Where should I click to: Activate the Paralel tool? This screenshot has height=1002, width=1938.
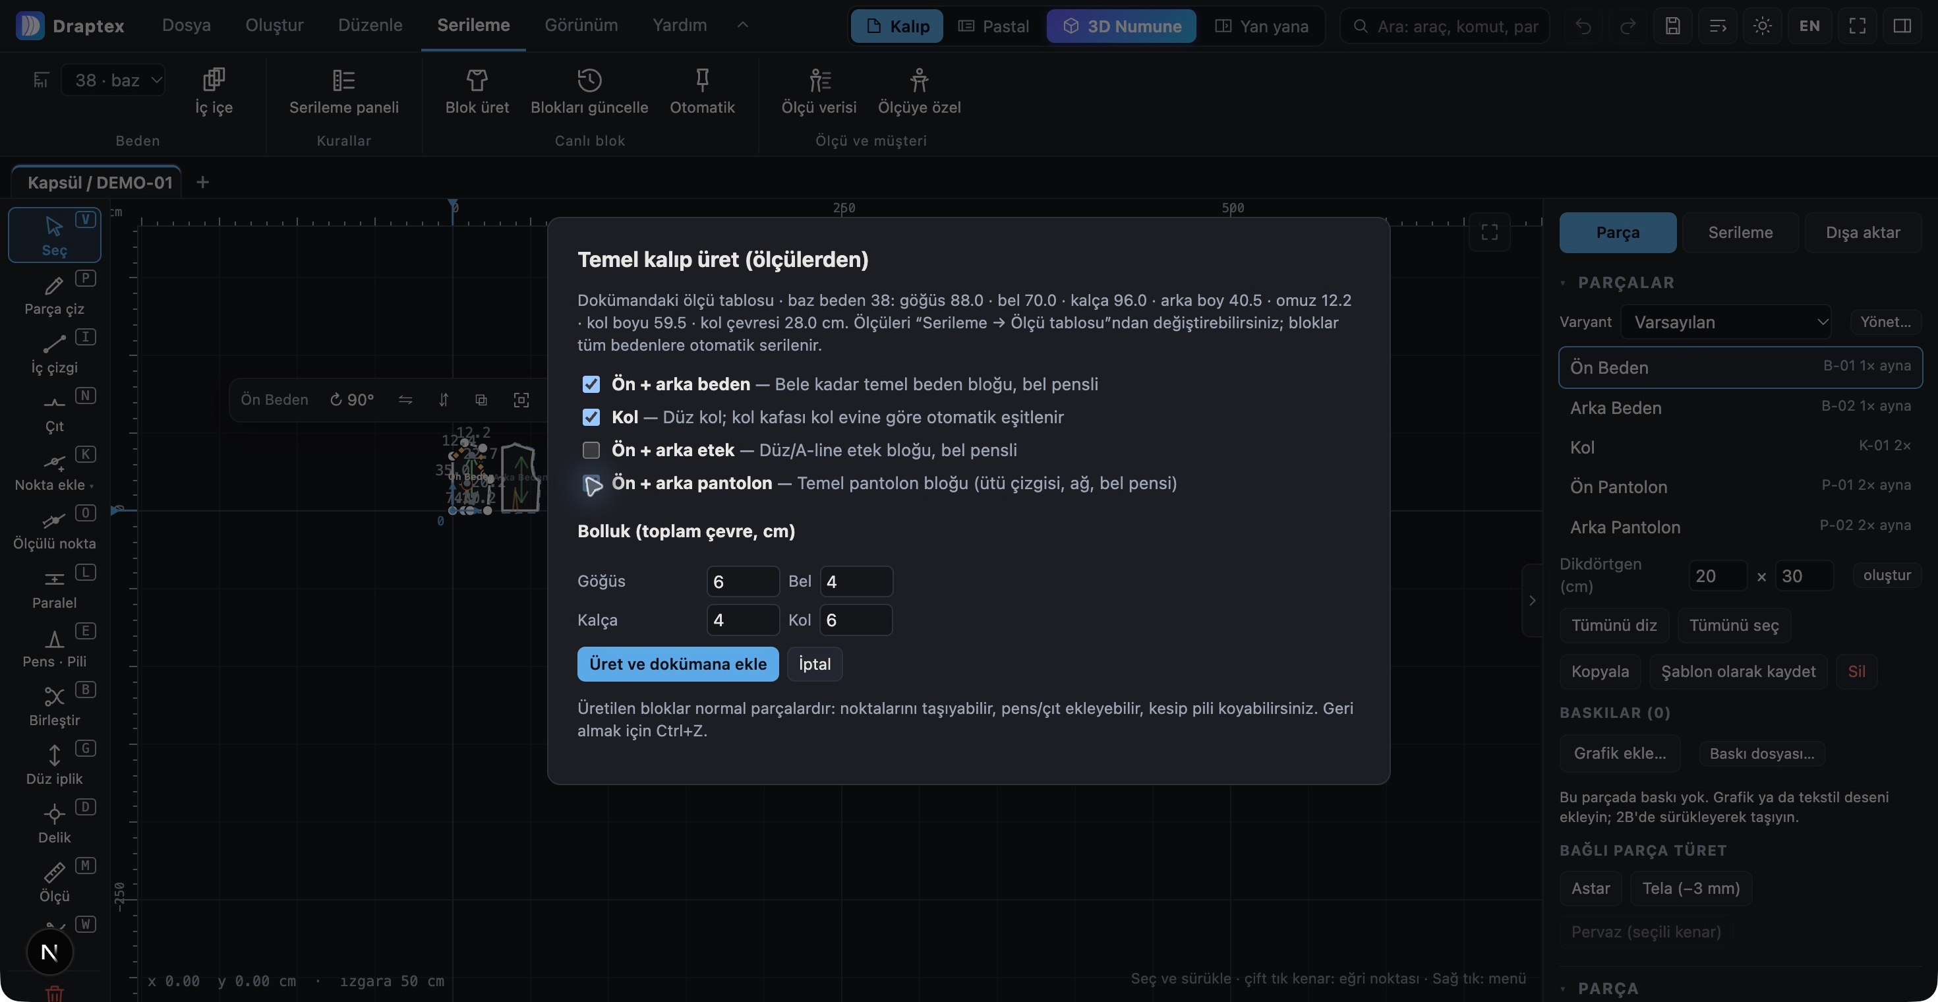(54, 588)
